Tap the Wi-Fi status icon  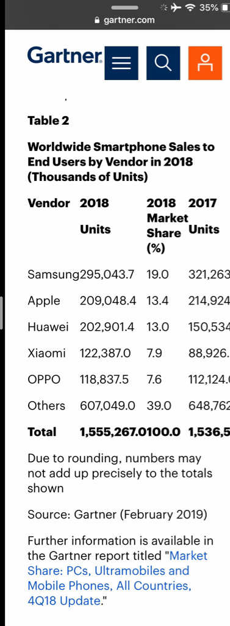point(192,7)
